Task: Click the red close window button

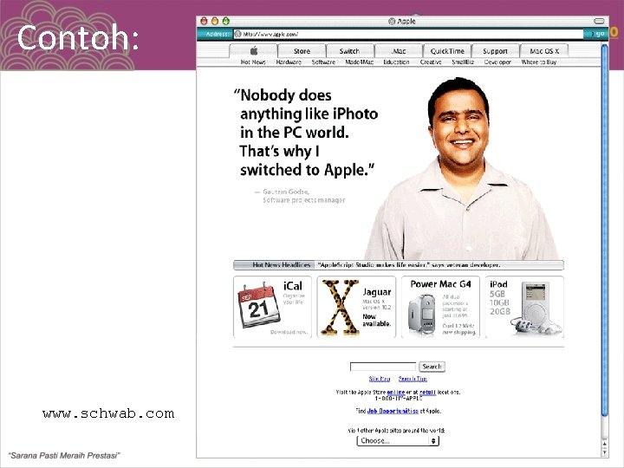Action: 205,21
